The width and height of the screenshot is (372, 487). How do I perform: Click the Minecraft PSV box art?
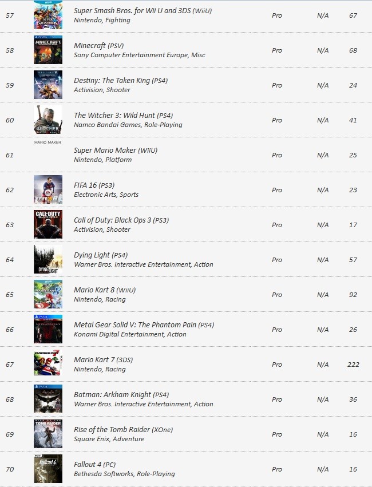click(x=48, y=50)
